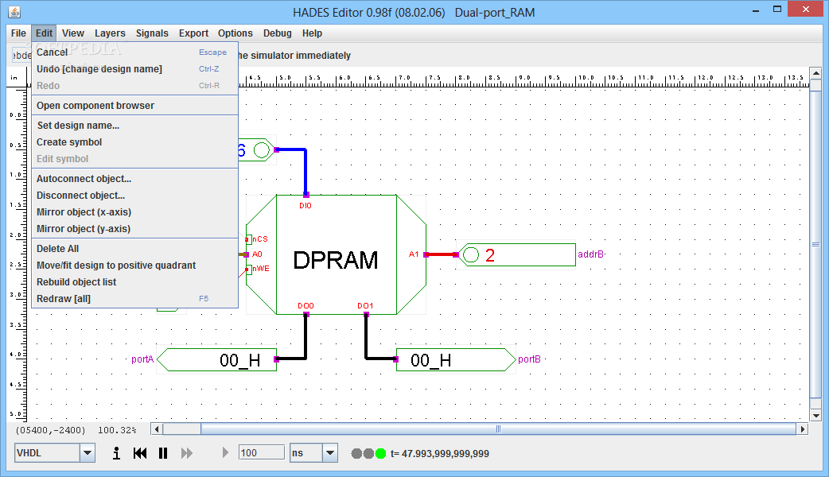Click the portA 00_H output display
The width and height of the screenshot is (829, 477).
pyautogui.click(x=216, y=359)
